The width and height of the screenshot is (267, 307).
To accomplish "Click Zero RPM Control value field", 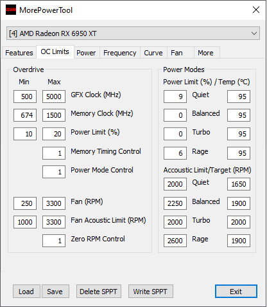I will [54, 241].
